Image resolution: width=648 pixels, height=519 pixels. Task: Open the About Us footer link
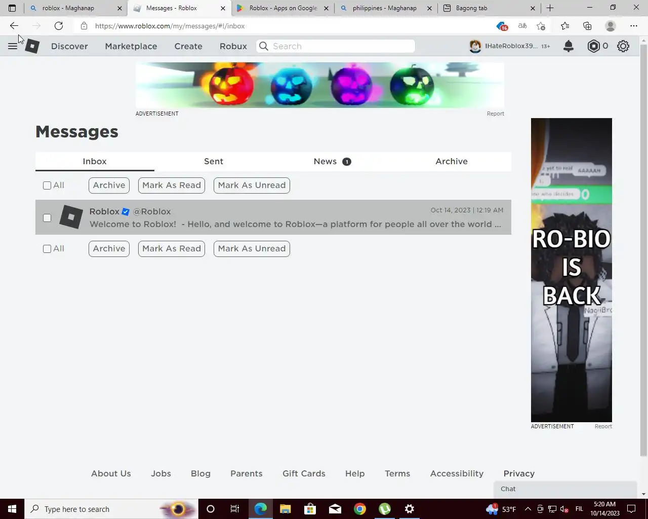(111, 473)
